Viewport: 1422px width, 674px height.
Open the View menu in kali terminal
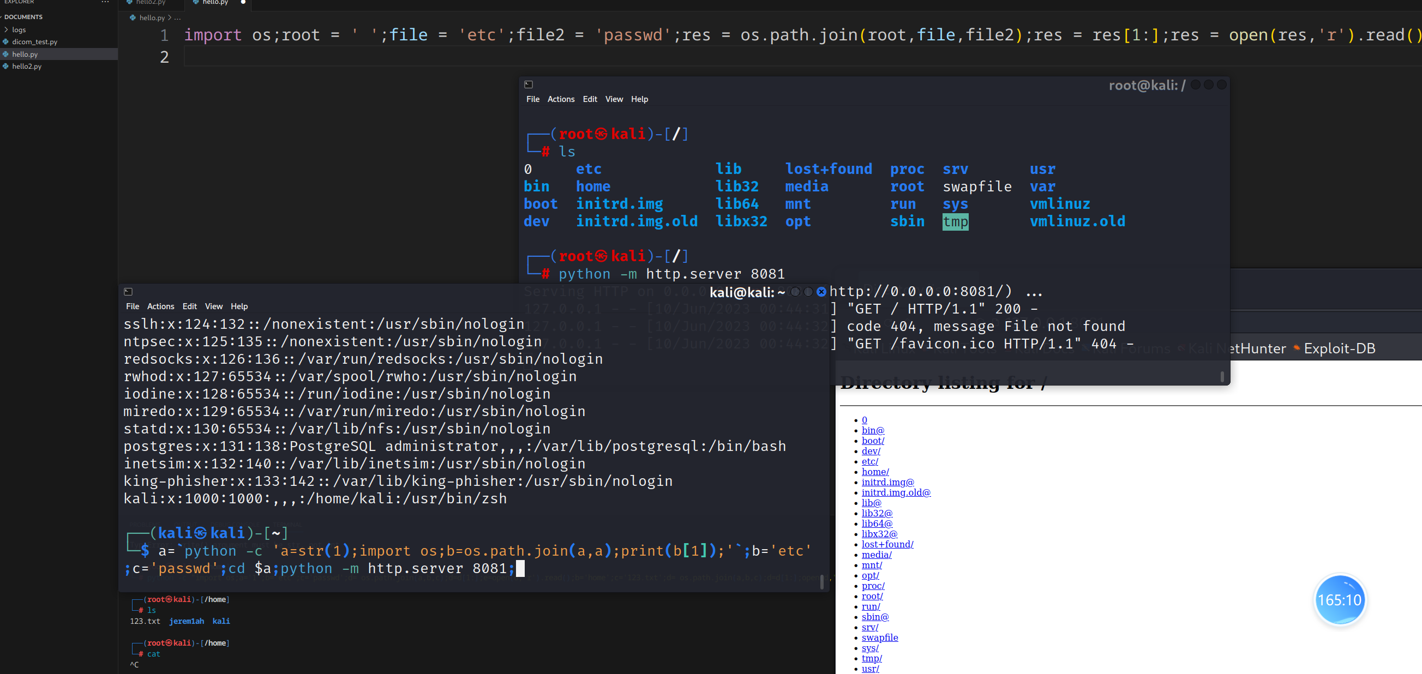tap(213, 306)
